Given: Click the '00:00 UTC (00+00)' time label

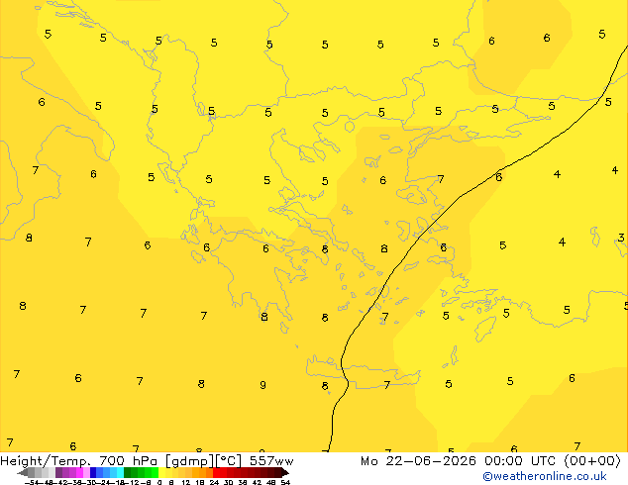Looking at the screenshot, I should [553, 461].
